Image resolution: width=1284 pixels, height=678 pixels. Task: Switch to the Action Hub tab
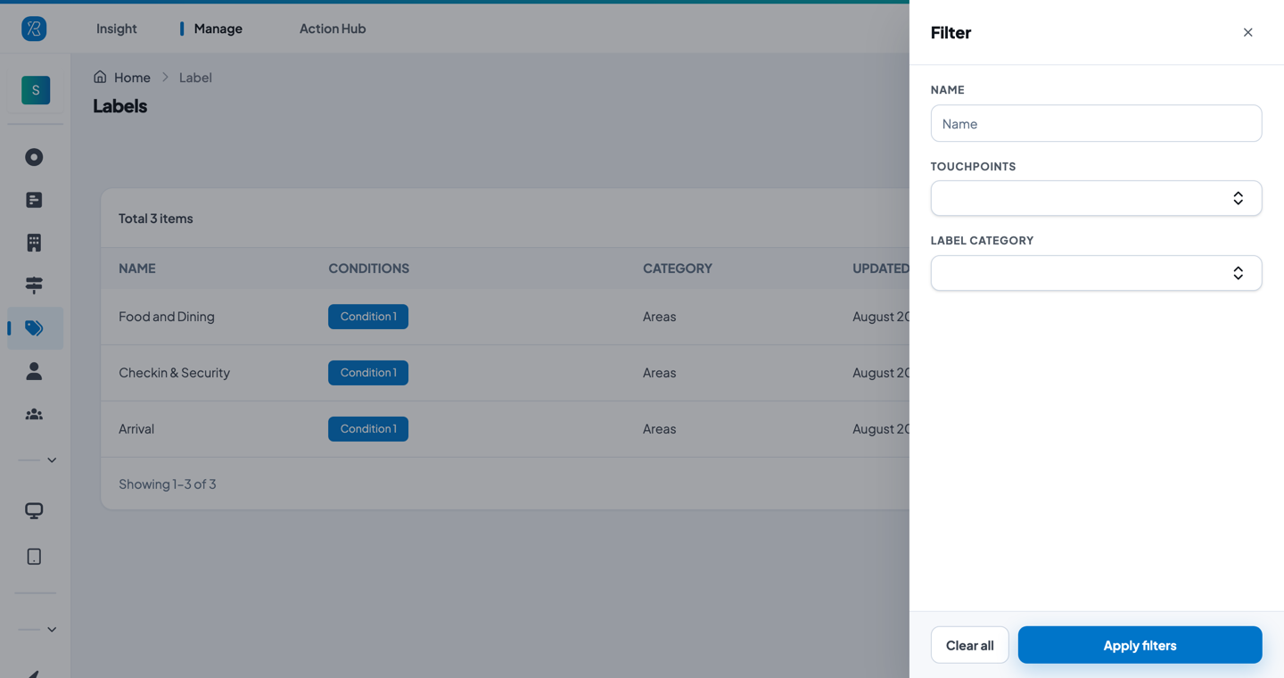[333, 29]
